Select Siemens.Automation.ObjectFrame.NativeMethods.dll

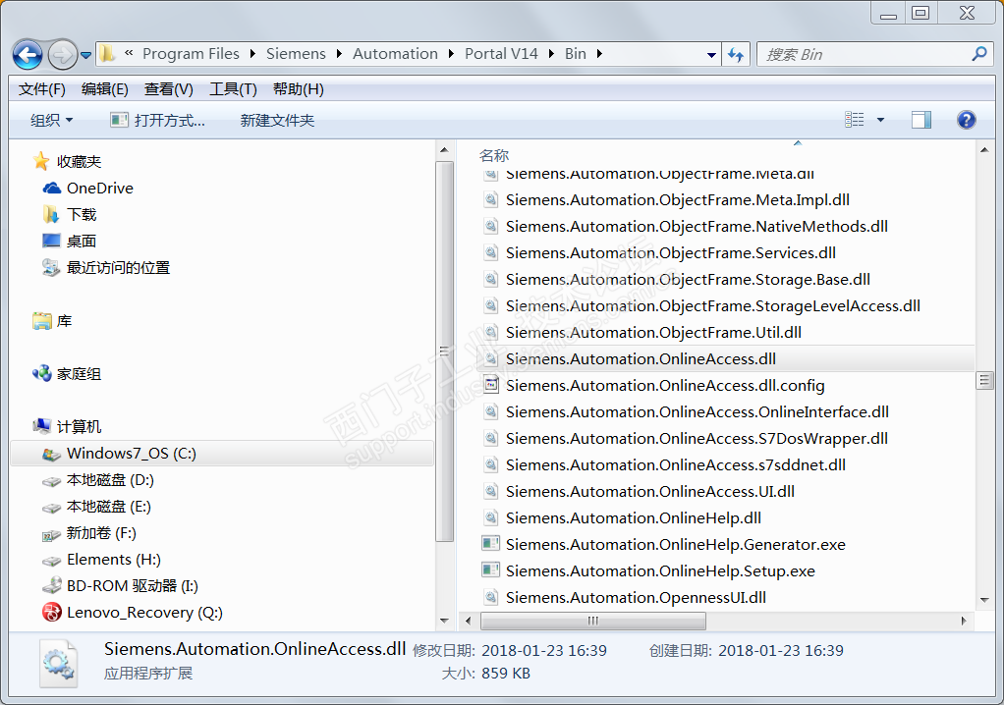pos(697,227)
